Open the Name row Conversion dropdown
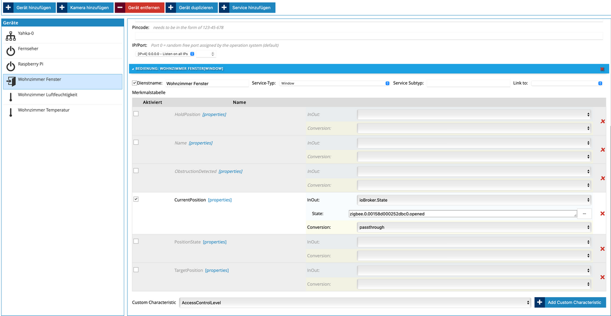Image resolution: width=611 pixels, height=316 pixels. coord(474,157)
